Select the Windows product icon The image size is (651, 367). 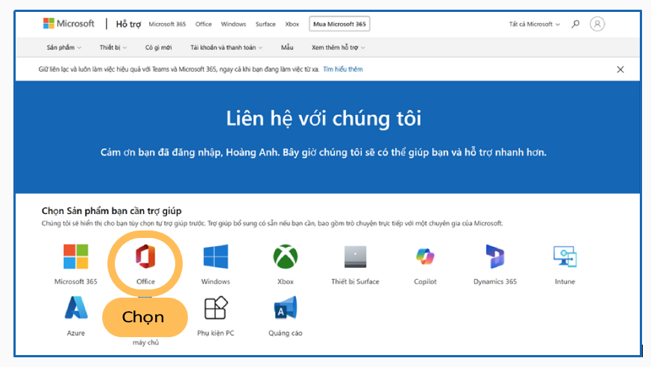point(216,257)
